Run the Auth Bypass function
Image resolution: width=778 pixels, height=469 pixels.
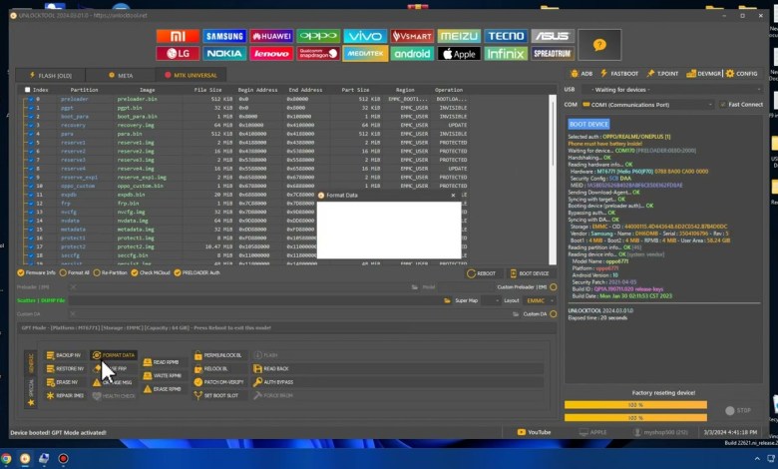(x=273, y=382)
